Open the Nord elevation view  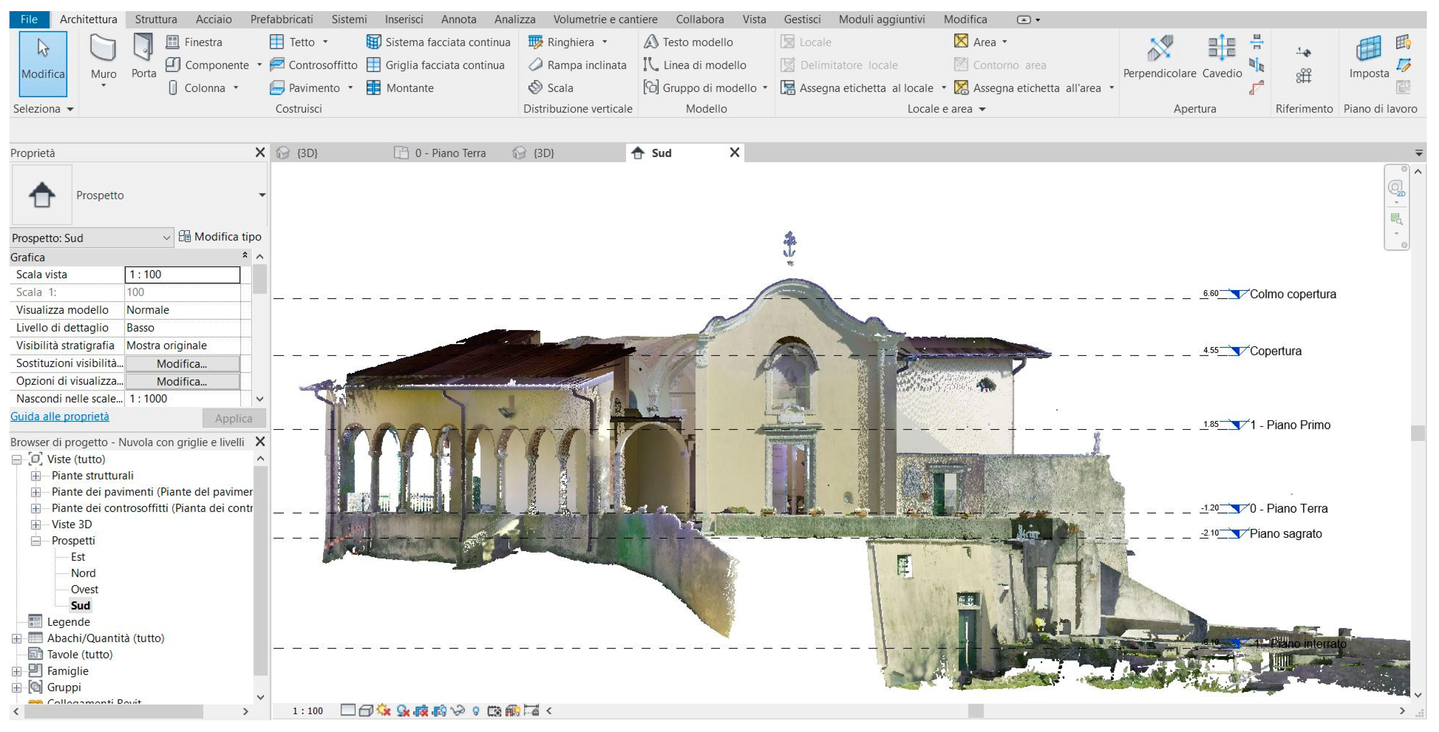(x=83, y=573)
